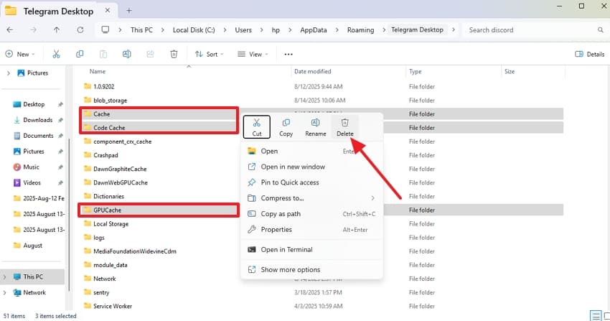Click Users breadcrumb
This screenshot has width=610, height=321.
pos(243,30)
